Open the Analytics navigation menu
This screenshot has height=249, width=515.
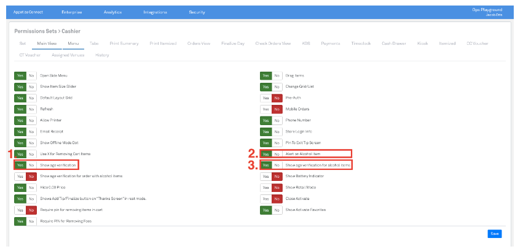point(112,12)
